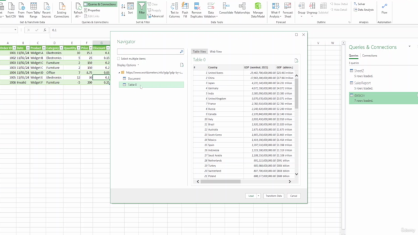Image resolution: width=418 pixels, height=235 pixels.
Task: Open What-If Analysis menu
Action: pos(276,10)
